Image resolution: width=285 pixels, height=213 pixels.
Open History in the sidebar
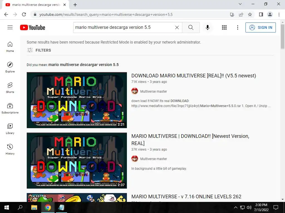pos(10,149)
